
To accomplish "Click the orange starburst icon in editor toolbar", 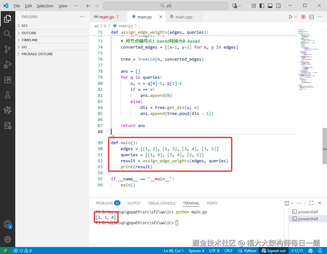I will click(303, 17).
